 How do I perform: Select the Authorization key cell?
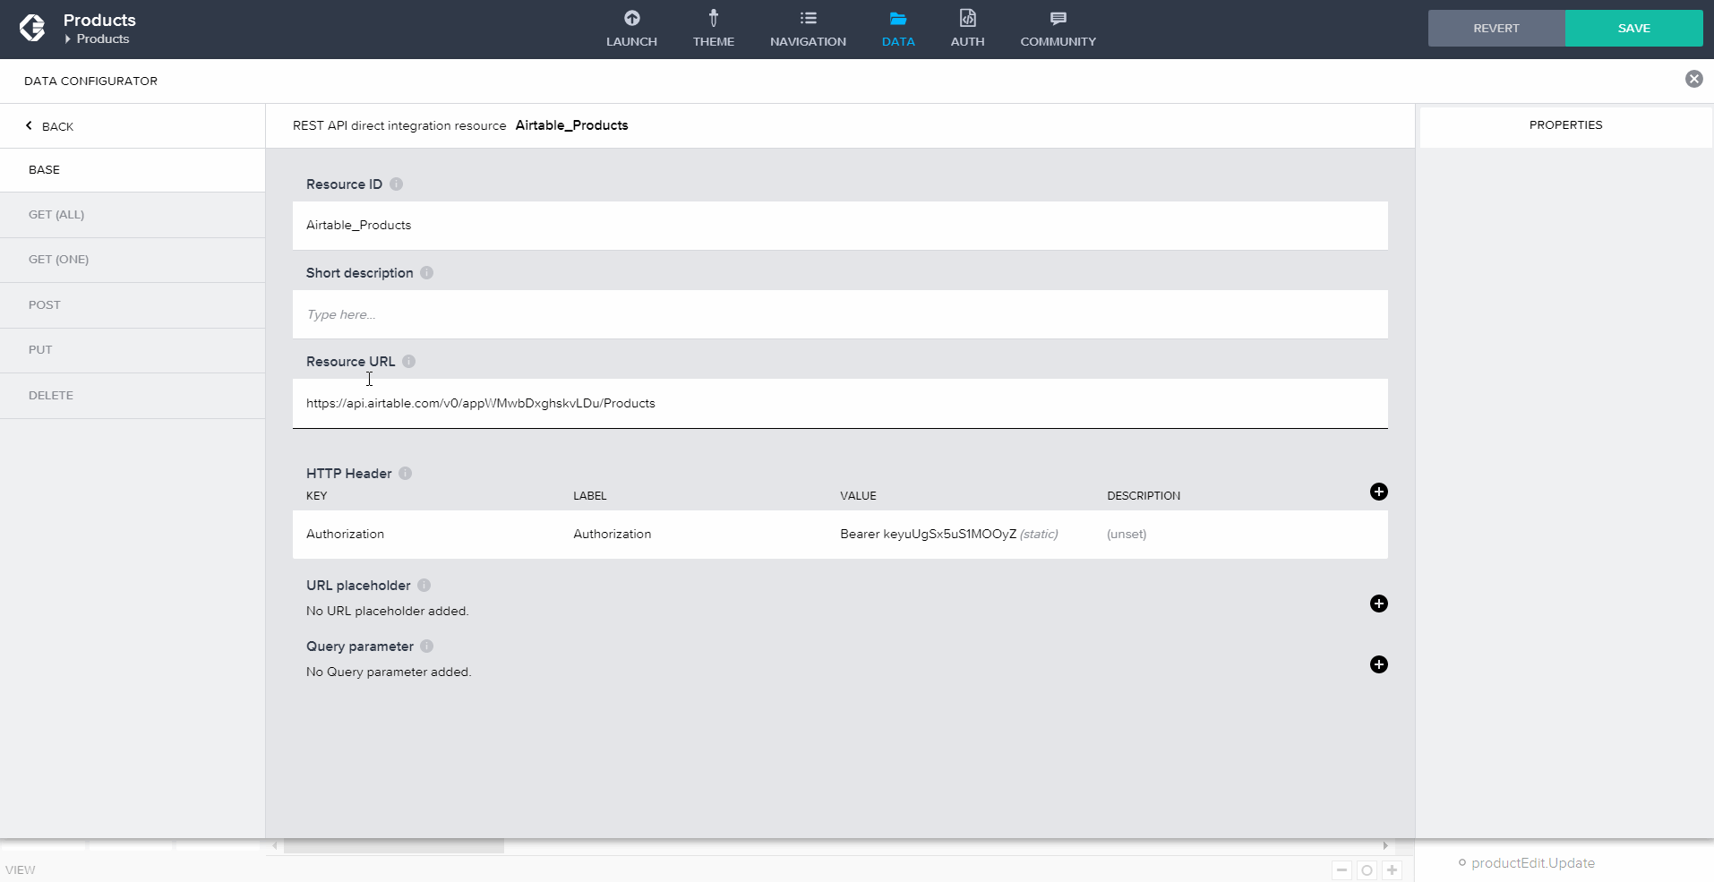[x=345, y=534]
